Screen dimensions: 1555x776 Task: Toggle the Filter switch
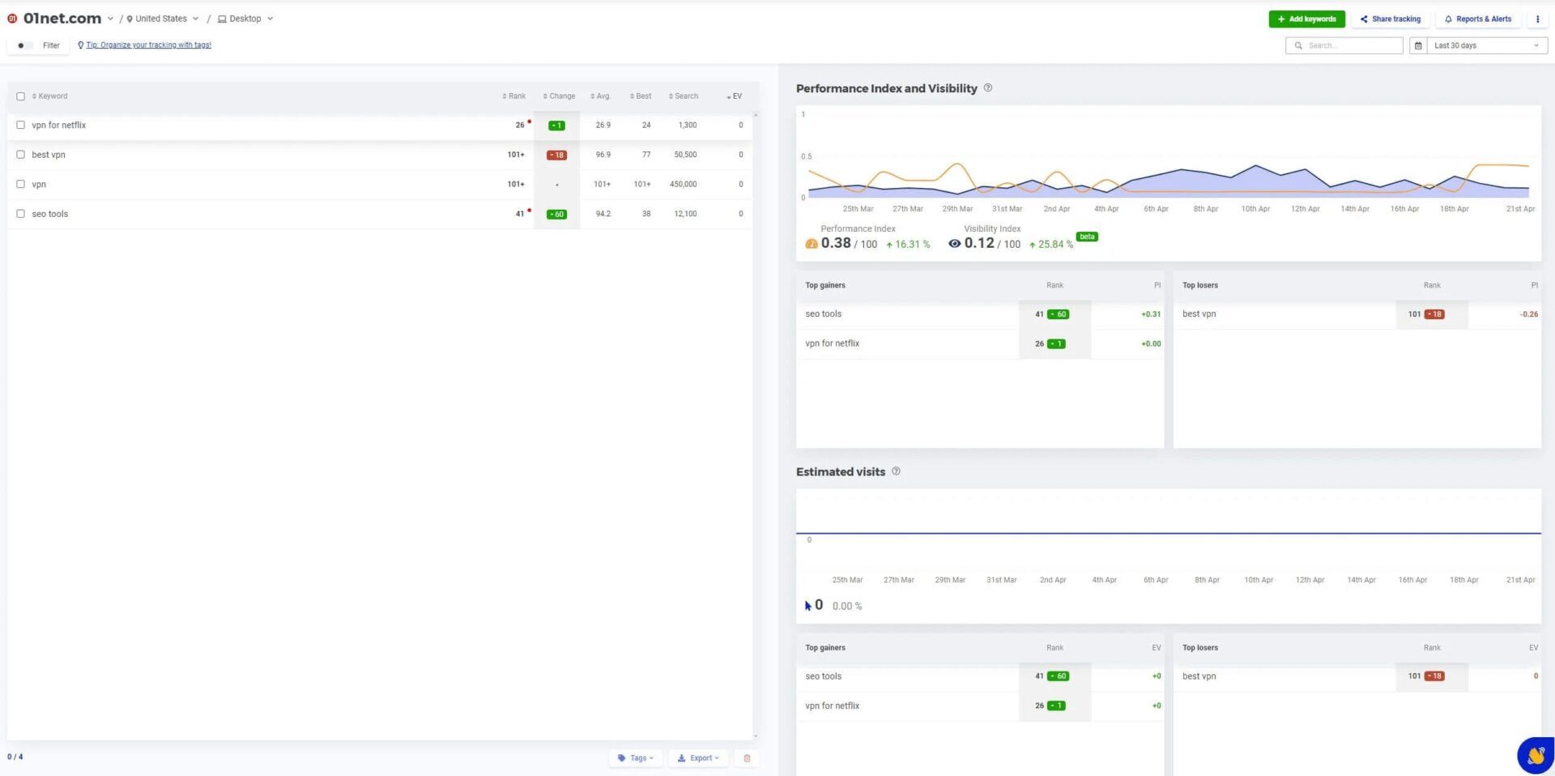point(23,45)
